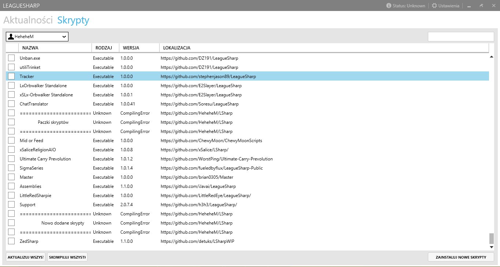Click the Soresu/LeagueSharp URL
The height and width of the screenshot is (267, 500).
pos(199,104)
